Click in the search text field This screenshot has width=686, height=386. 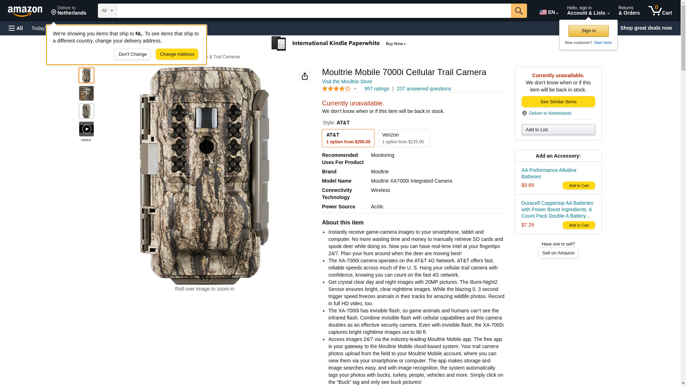click(x=313, y=11)
